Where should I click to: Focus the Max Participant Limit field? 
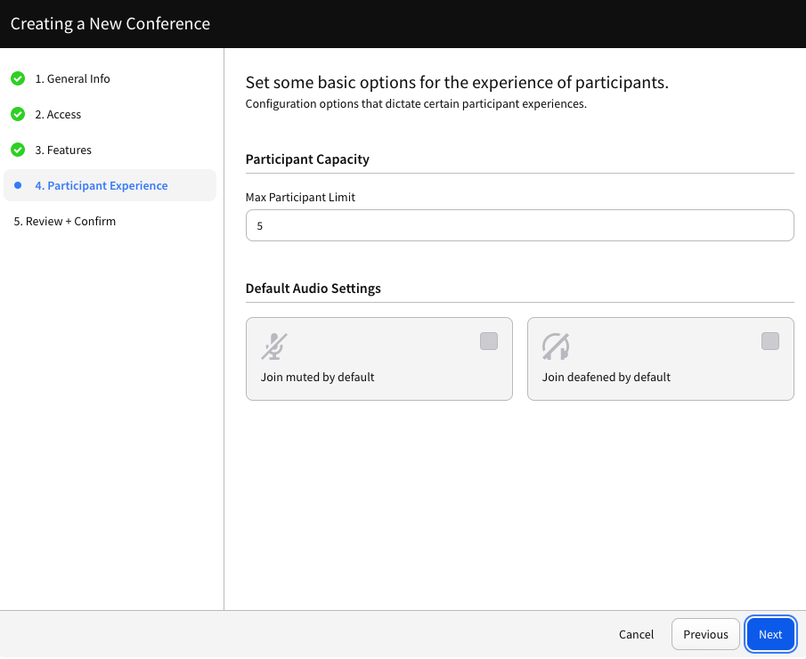[x=519, y=225]
